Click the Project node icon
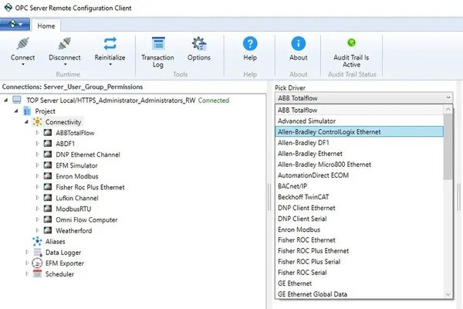Viewport: 463px width, 309px height. (x=27, y=111)
